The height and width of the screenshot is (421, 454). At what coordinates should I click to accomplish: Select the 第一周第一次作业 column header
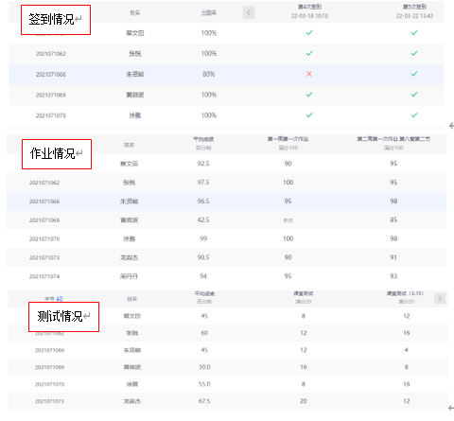pos(288,143)
